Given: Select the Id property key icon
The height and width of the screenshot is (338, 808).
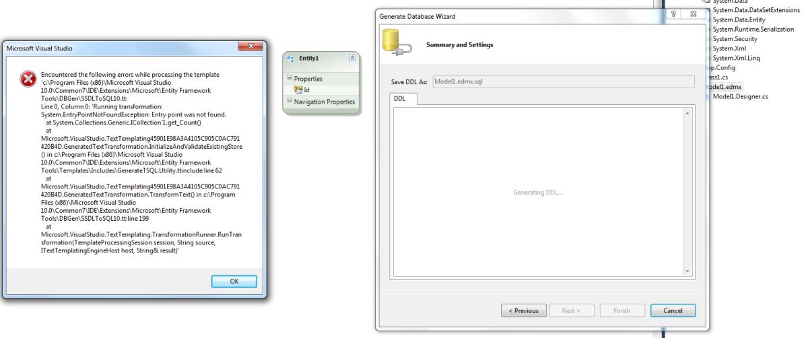Looking at the screenshot, I should [298, 90].
